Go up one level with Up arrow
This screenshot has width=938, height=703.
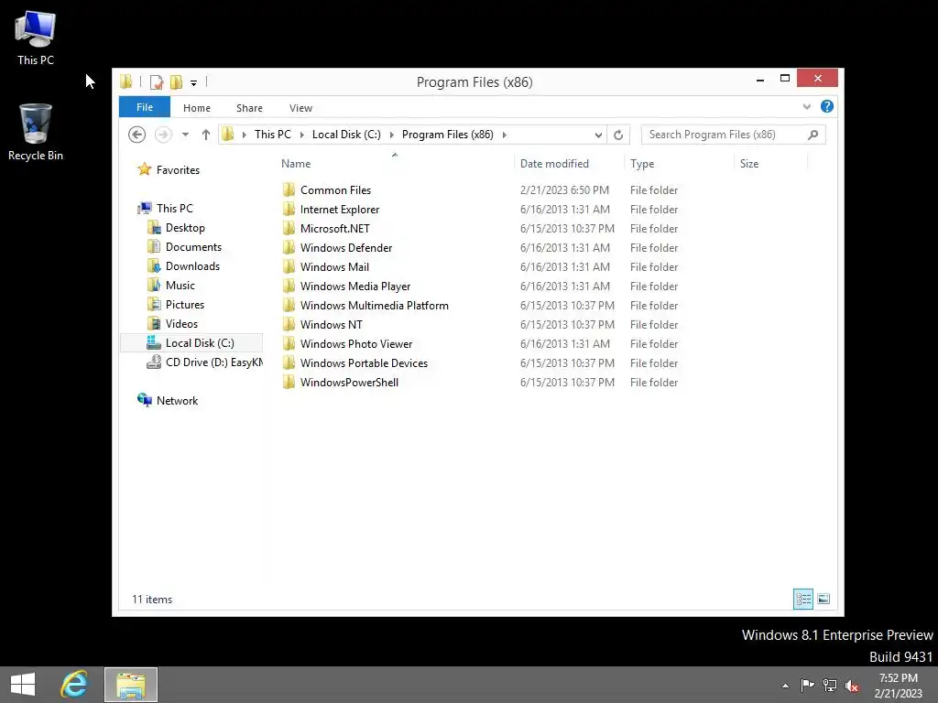(206, 135)
